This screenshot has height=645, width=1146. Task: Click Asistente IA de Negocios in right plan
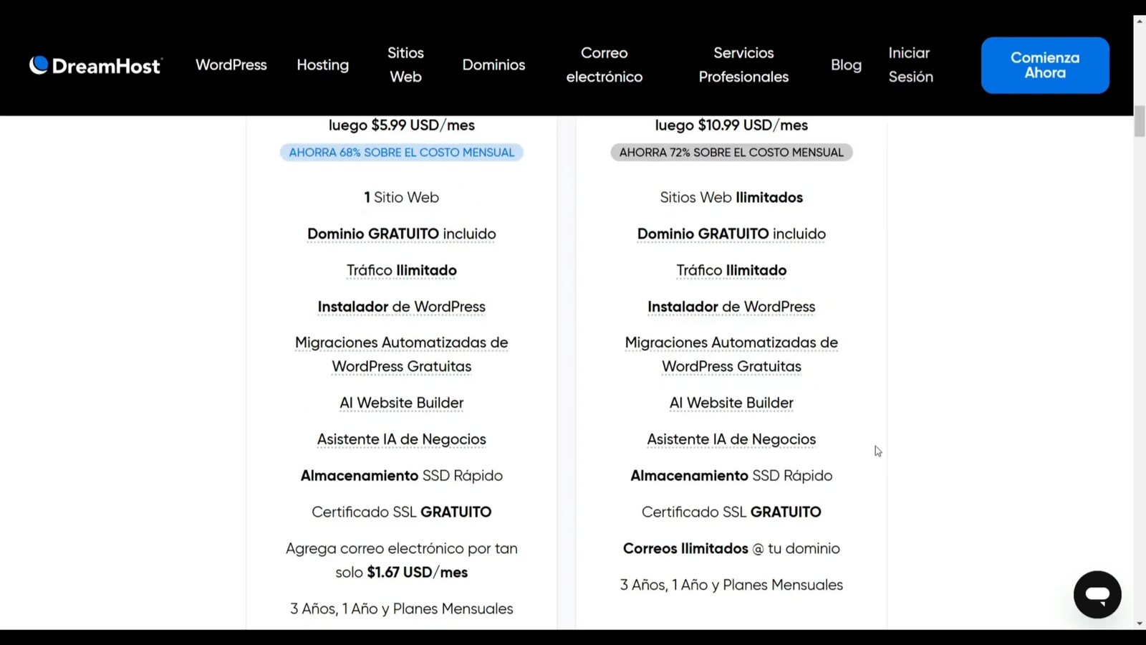731,439
